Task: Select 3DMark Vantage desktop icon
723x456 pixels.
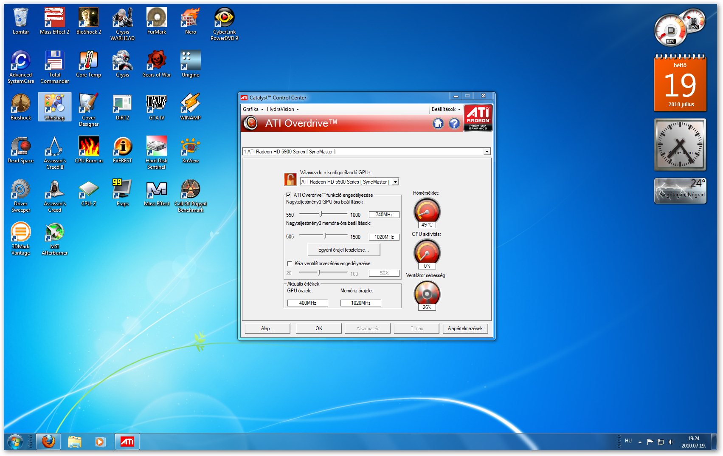Action: pyautogui.click(x=20, y=239)
